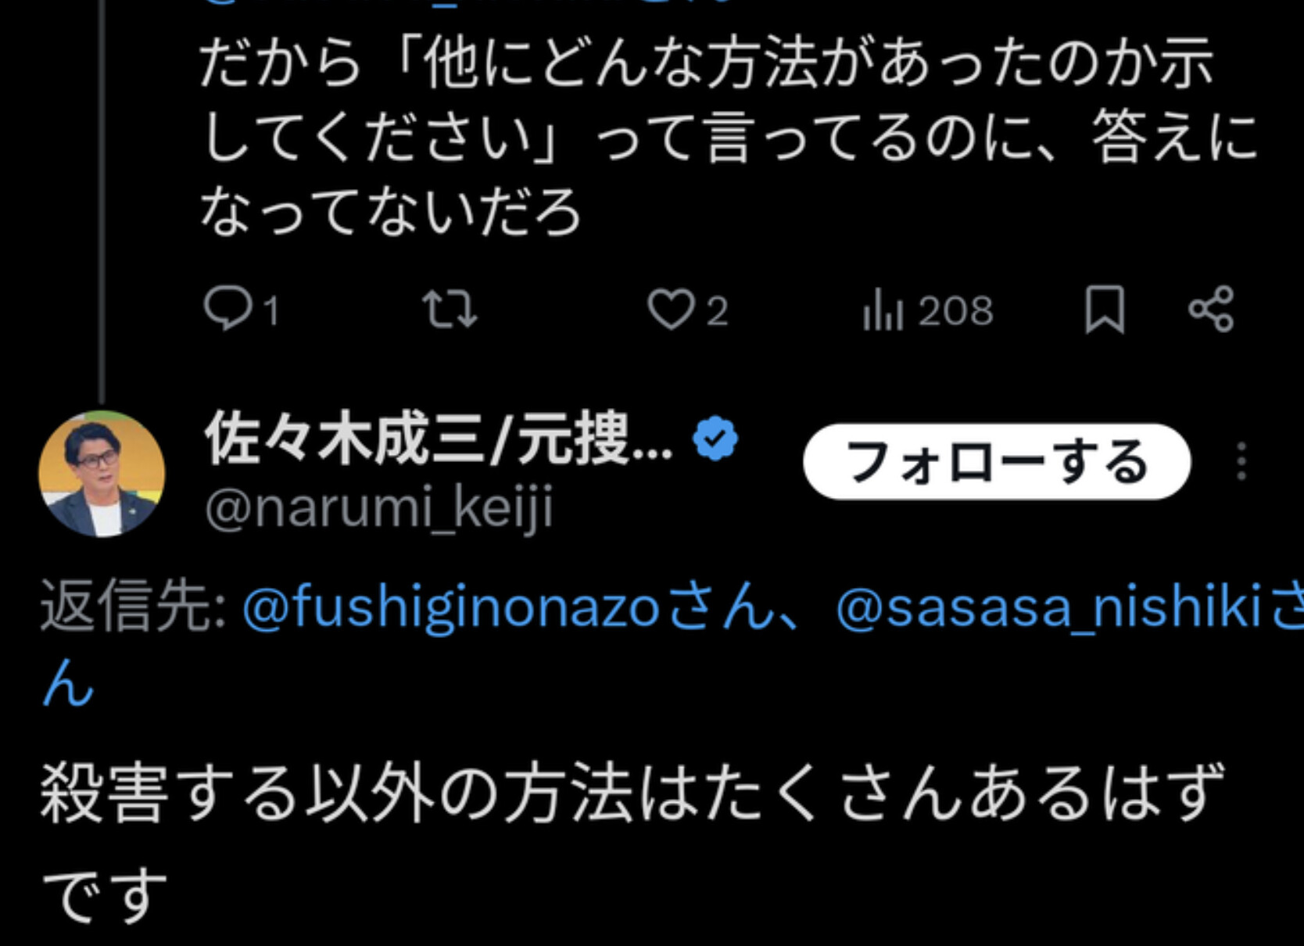The width and height of the screenshot is (1304, 946).
Task: Open the three-dot more options menu
Action: (1241, 461)
